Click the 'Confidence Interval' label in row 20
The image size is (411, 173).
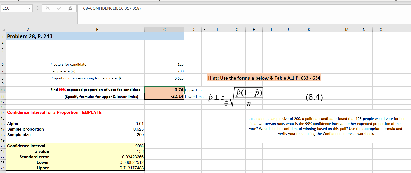pos(26,146)
